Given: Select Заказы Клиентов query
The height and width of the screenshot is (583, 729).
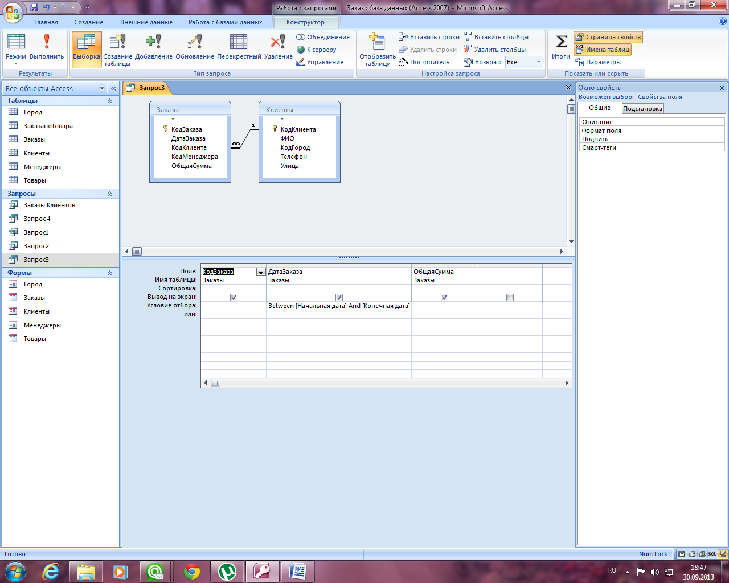Looking at the screenshot, I should (x=49, y=205).
